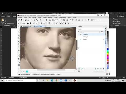Select the square nib shape icon
The image size is (126, 94).
click(x=30, y=23)
